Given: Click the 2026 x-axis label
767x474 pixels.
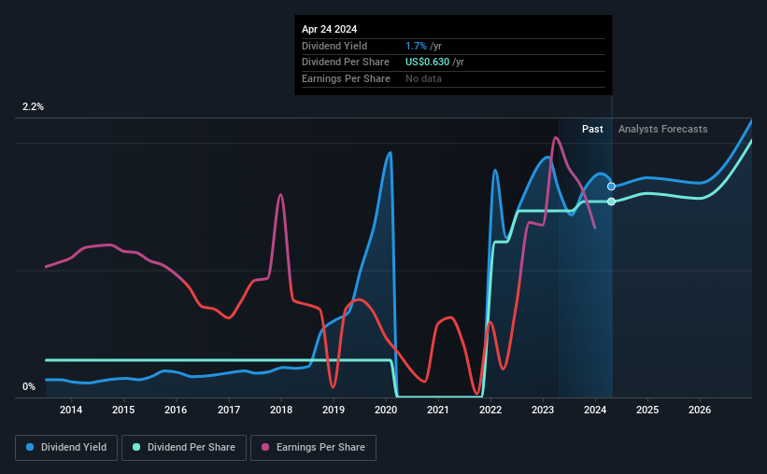Looking at the screenshot, I should point(700,410).
